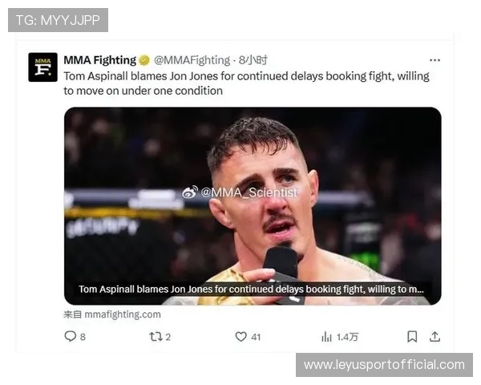
Task: Click the article headline caption overlay
Action: click(x=251, y=290)
